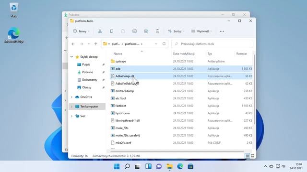Screen dimensions: 307x172
Task: Click the OneDrive cloud tray icon
Action: (x=271, y=166)
